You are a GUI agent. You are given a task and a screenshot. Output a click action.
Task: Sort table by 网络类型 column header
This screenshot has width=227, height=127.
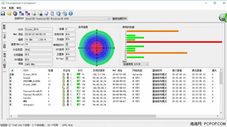click(137, 71)
